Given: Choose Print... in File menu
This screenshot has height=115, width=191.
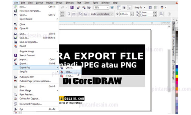Looking at the screenshot, I should pos(36,87).
